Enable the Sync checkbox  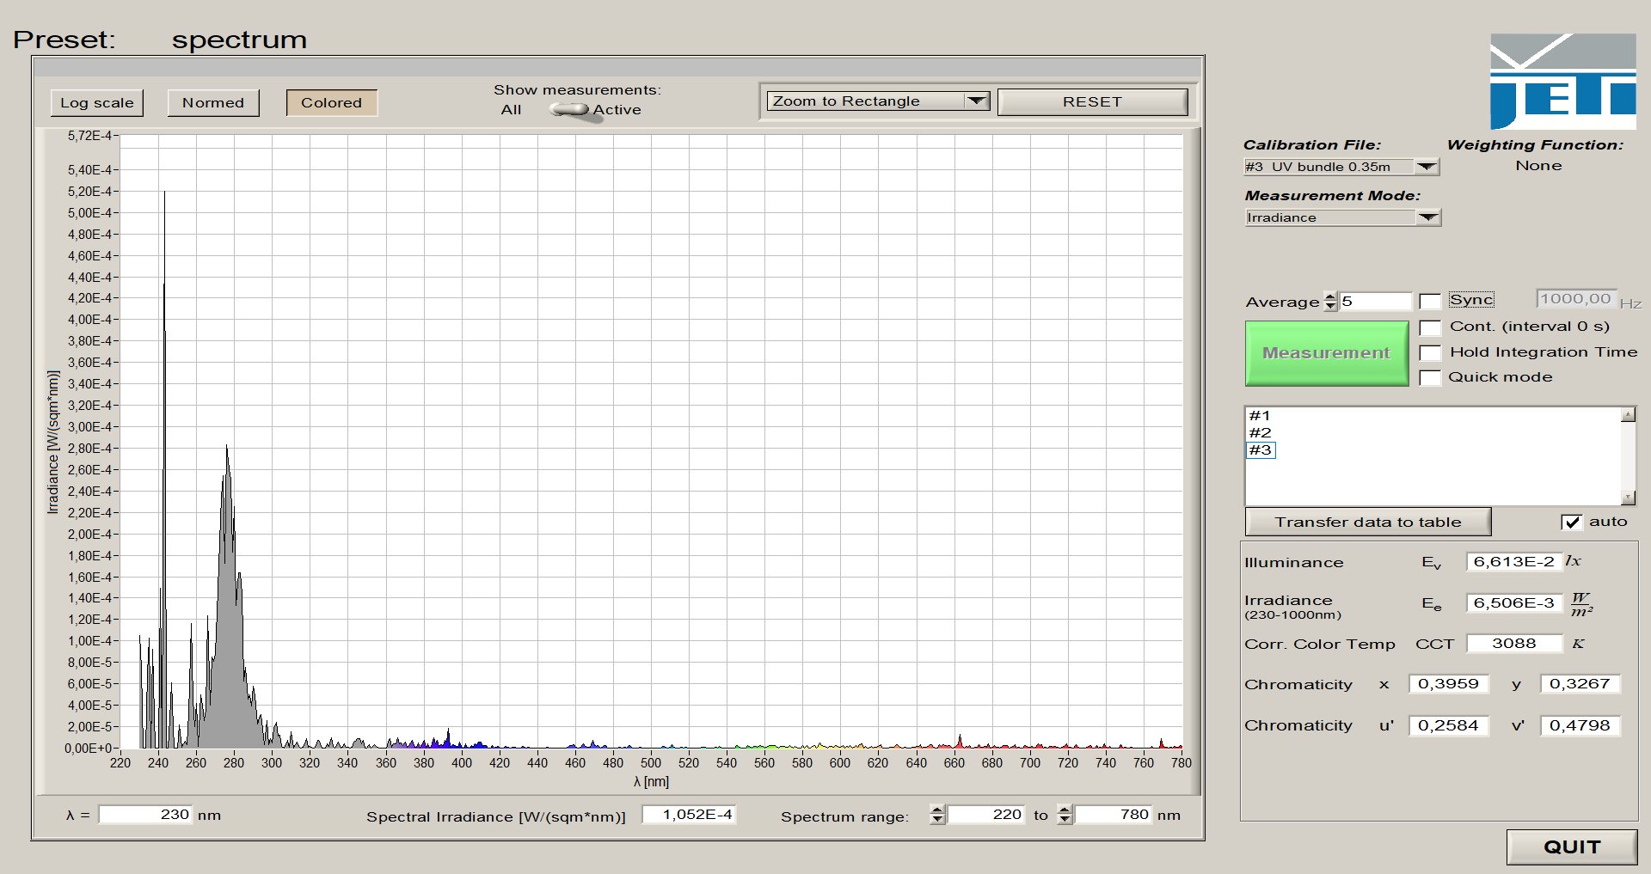tap(1430, 302)
